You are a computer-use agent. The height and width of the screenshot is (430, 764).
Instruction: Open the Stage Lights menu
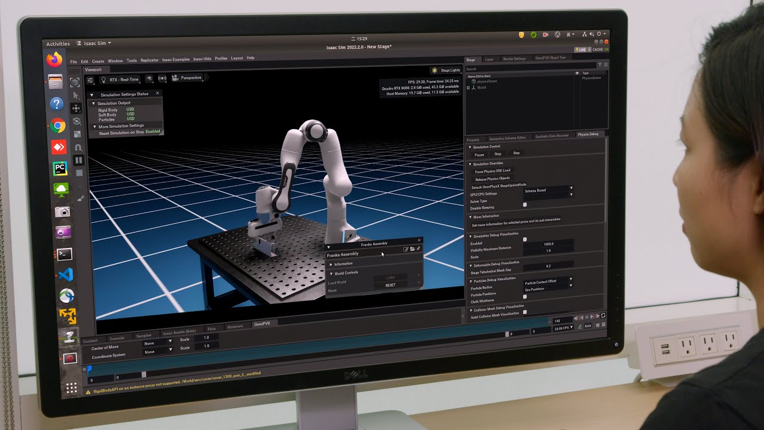(x=446, y=70)
